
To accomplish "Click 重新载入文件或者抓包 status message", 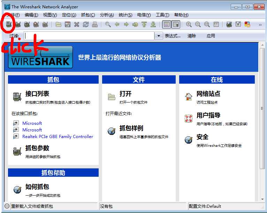I will pyautogui.click(x=32, y=206).
